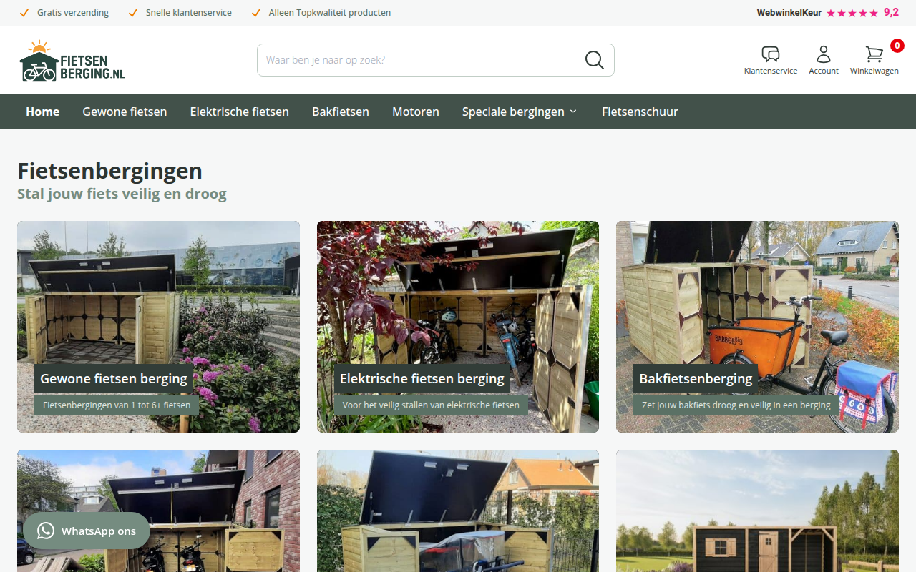The image size is (916, 572).
Task: Click the Fietsenberging.nl logo
Action: tap(72, 61)
